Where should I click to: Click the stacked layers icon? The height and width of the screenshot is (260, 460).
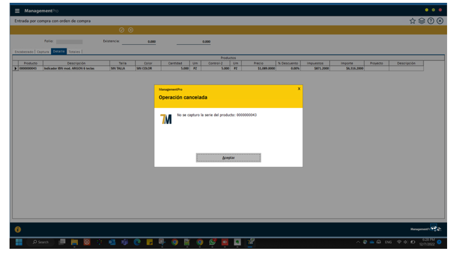[x=421, y=21]
